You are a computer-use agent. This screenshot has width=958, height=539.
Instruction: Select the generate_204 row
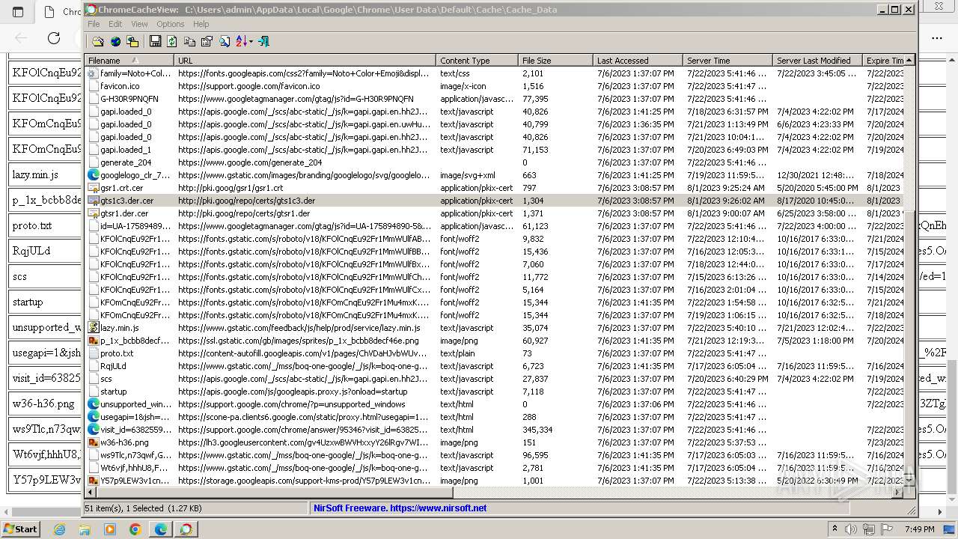[494, 162]
